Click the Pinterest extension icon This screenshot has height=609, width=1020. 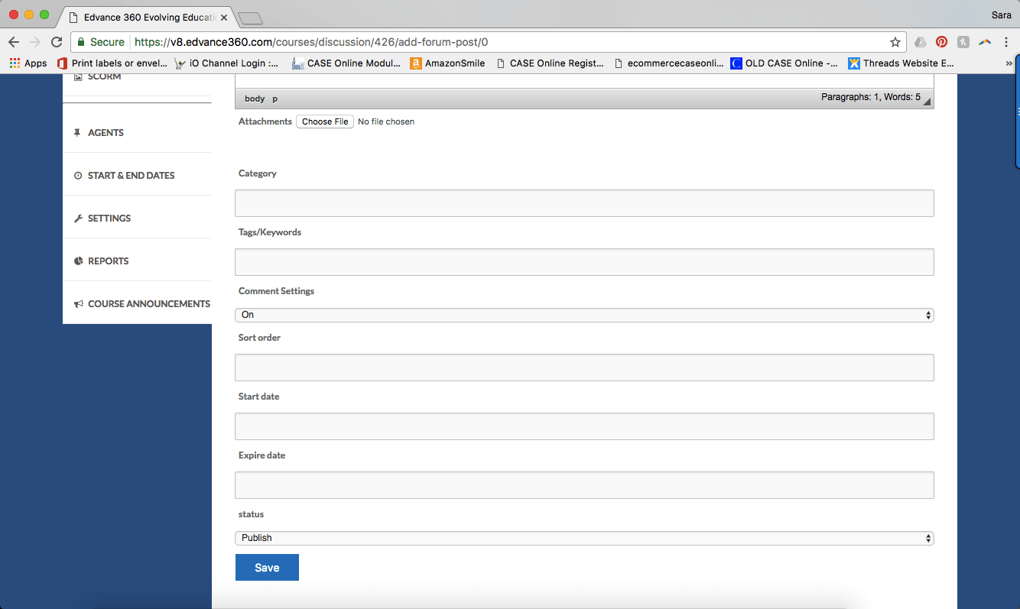point(941,42)
